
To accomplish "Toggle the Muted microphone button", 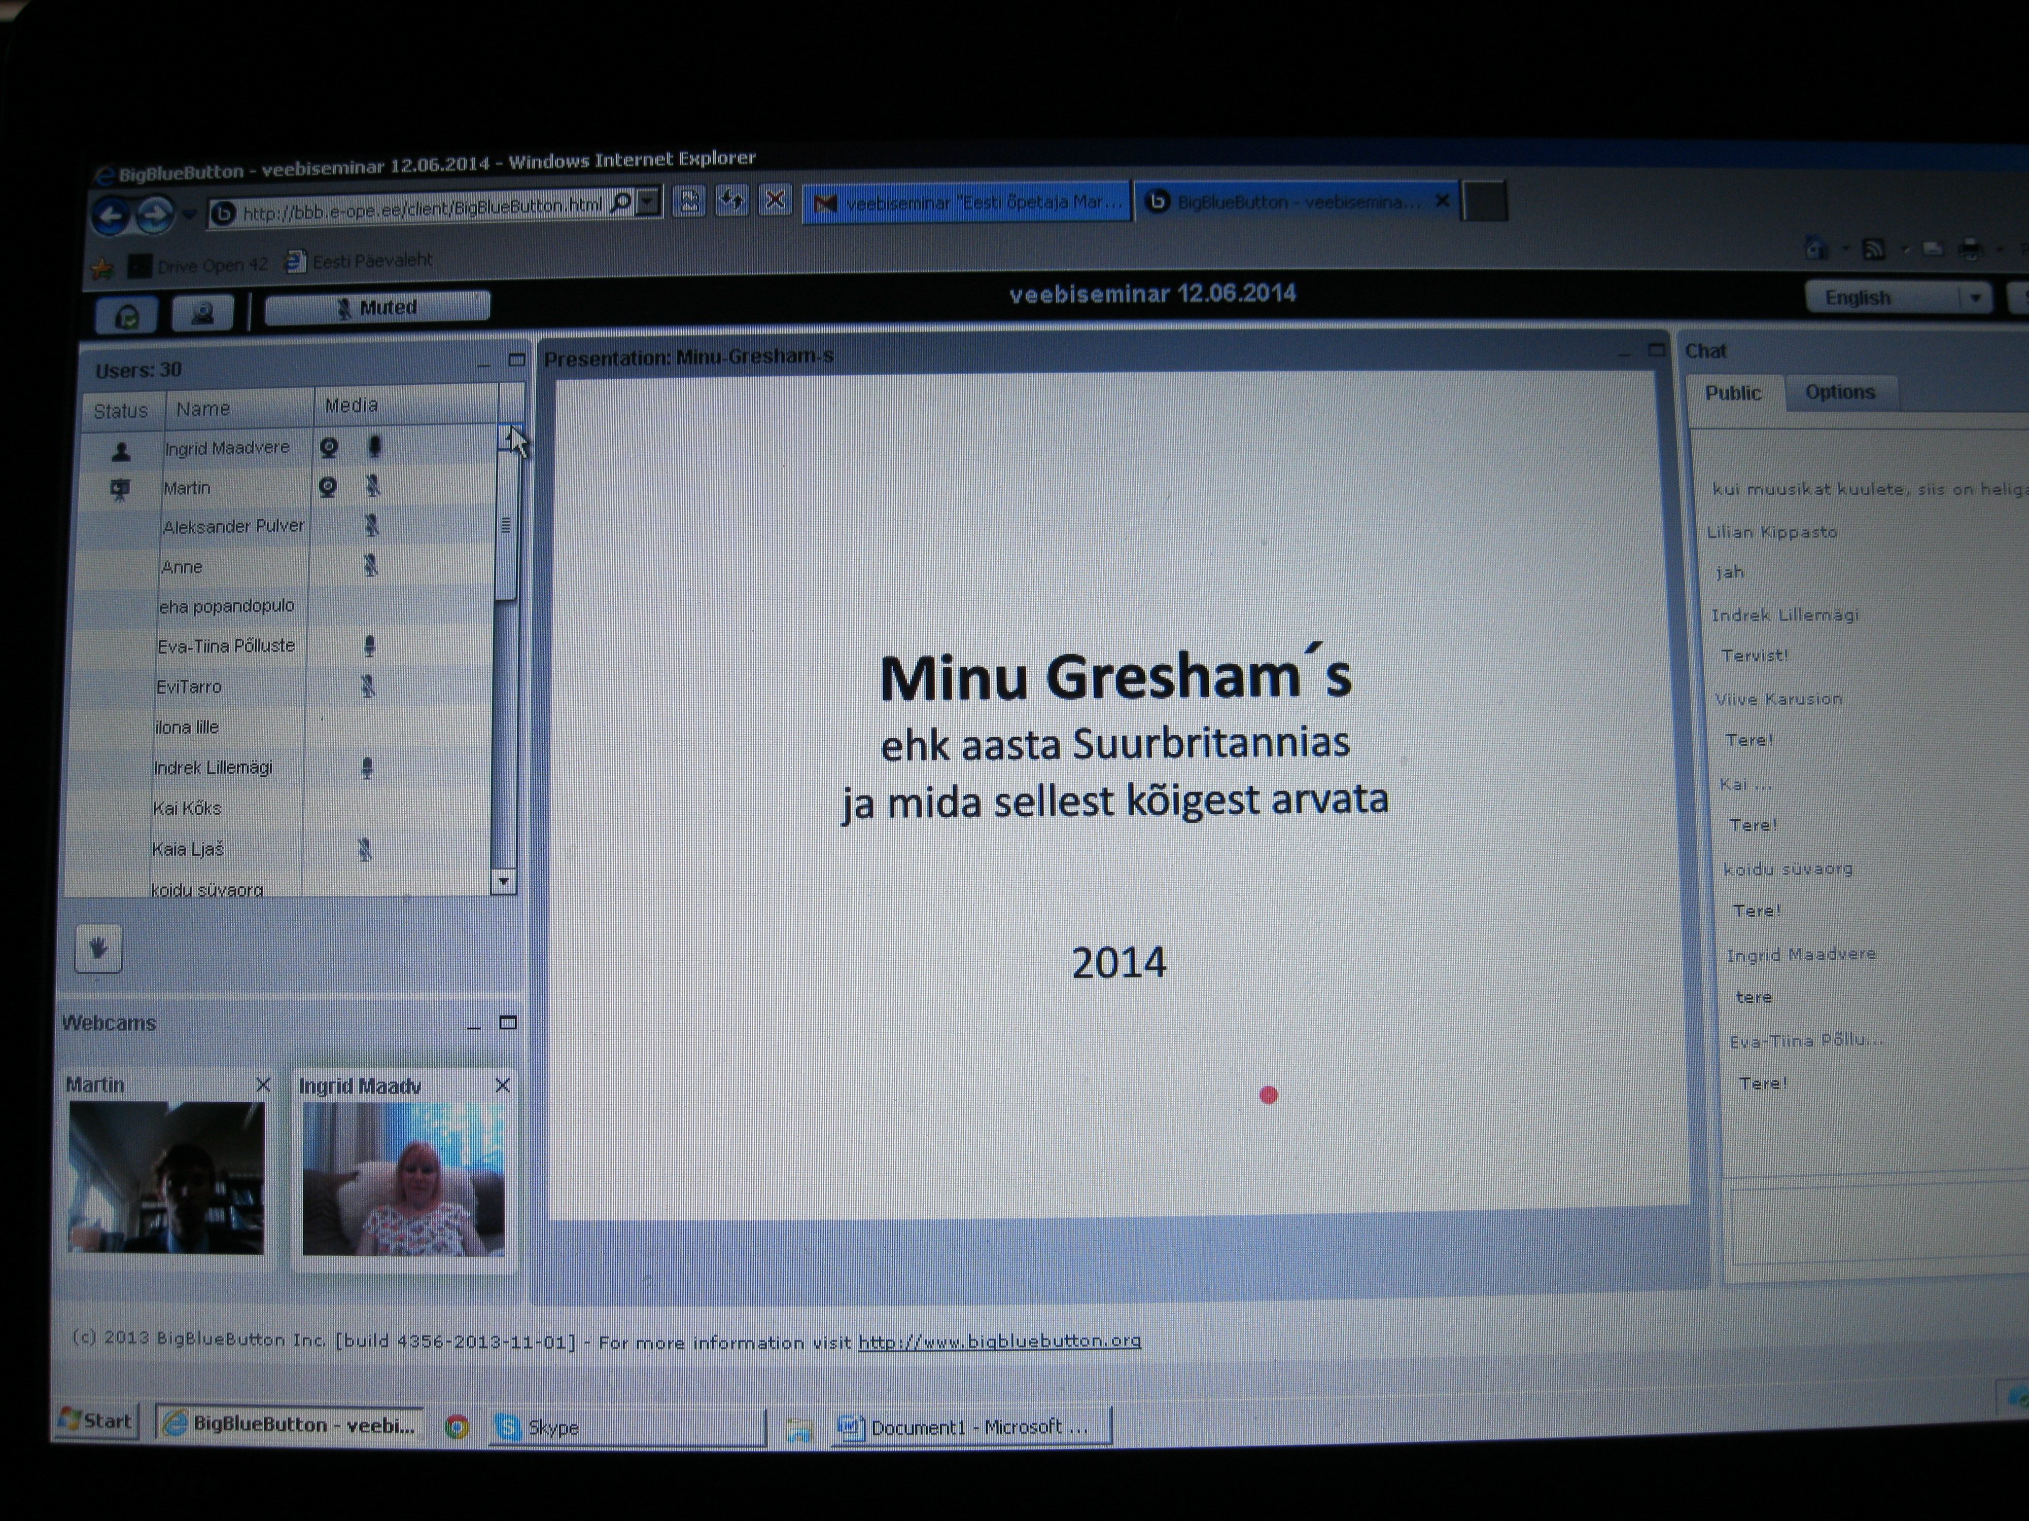I will click(x=377, y=308).
